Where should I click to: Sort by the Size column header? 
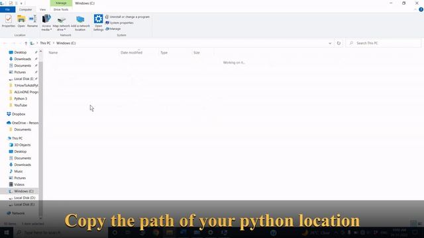(x=197, y=53)
